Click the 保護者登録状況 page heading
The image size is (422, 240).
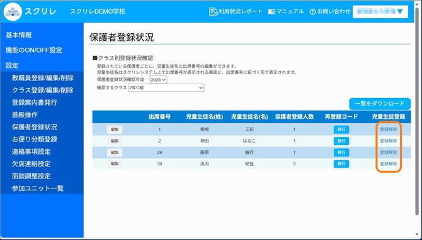pyautogui.click(x=122, y=38)
